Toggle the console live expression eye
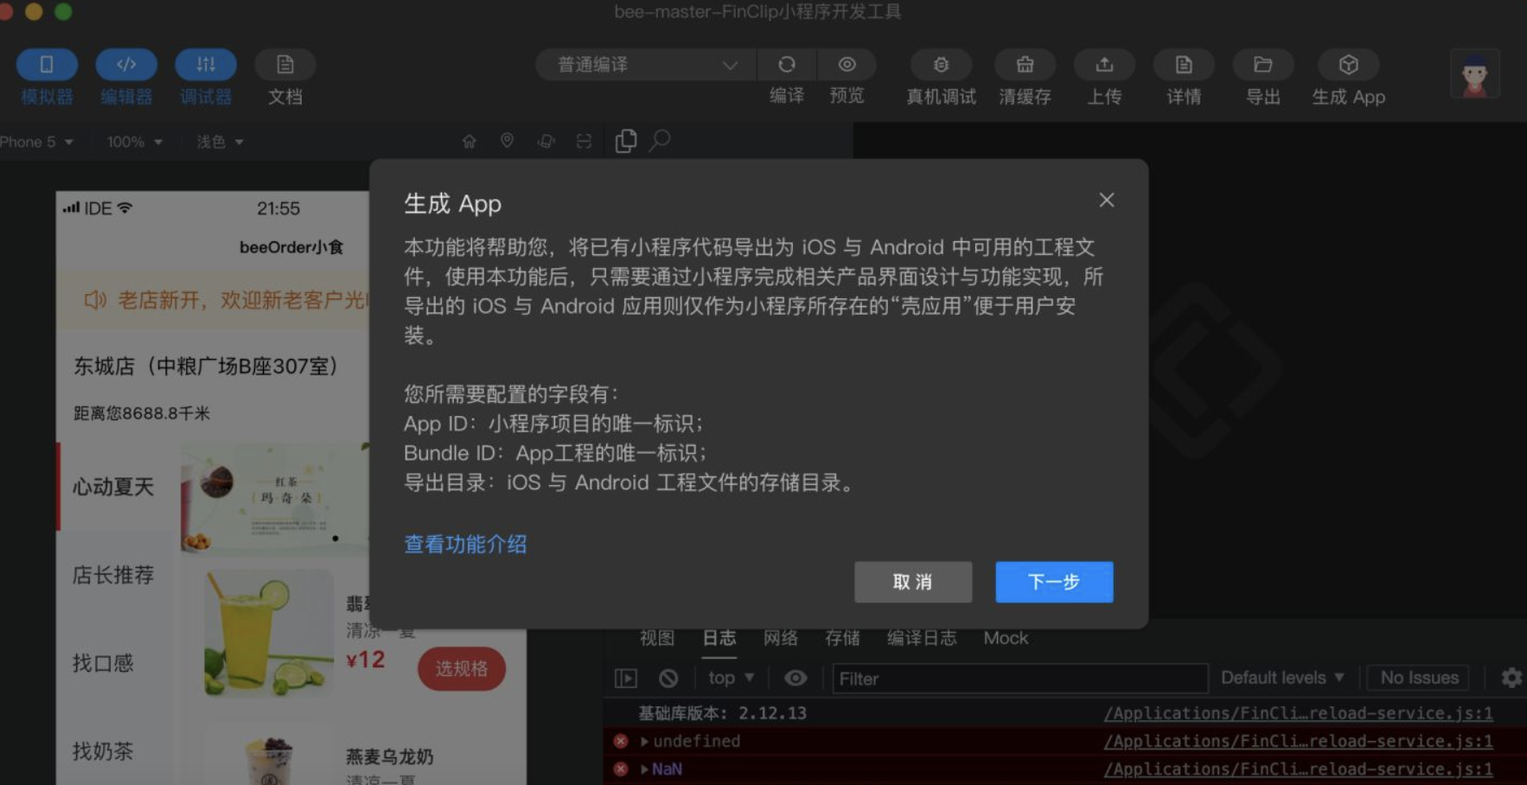 [x=795, y=679]
